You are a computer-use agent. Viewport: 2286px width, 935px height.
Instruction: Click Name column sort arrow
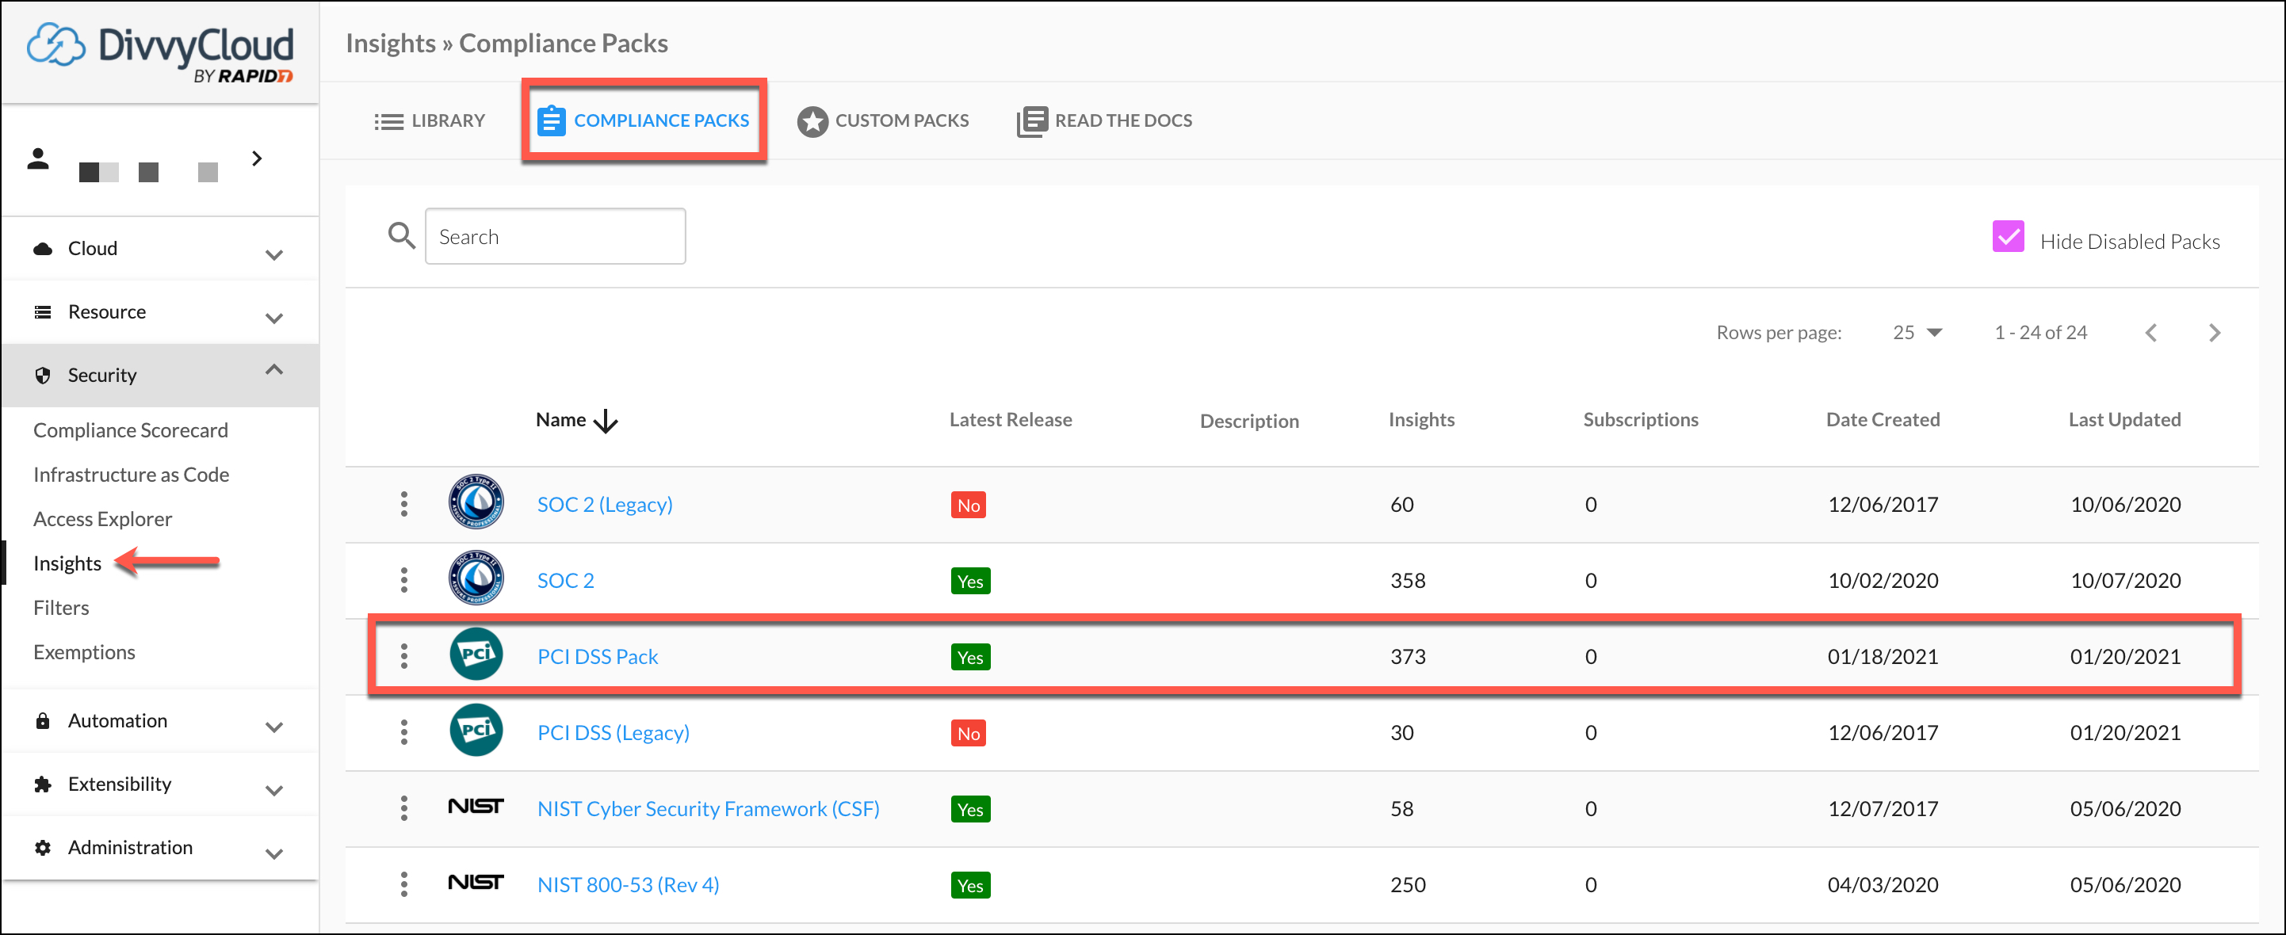[606, 421]
